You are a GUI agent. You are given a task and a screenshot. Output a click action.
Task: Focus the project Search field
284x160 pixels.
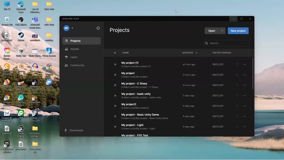226,43
